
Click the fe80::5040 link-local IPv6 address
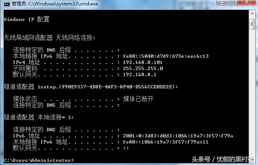pyautogui.click(x=166, y=56)
